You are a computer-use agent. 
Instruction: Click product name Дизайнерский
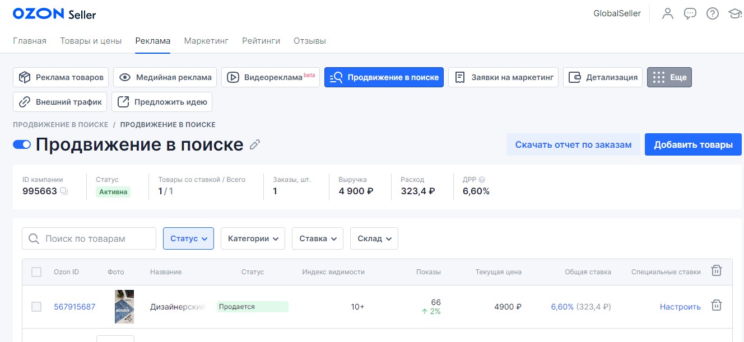pyautogui.click(x=178, y=307)
